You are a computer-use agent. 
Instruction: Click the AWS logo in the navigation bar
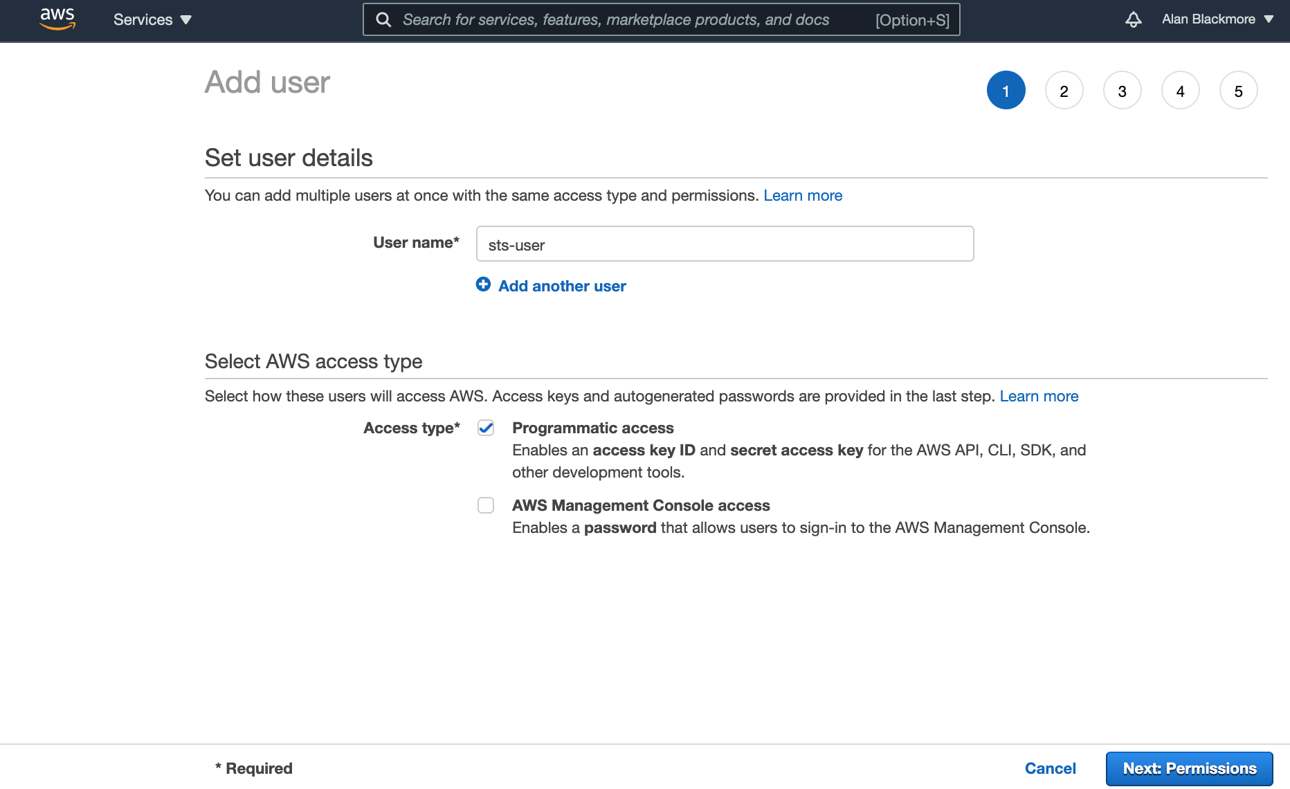tap(57, 19)
